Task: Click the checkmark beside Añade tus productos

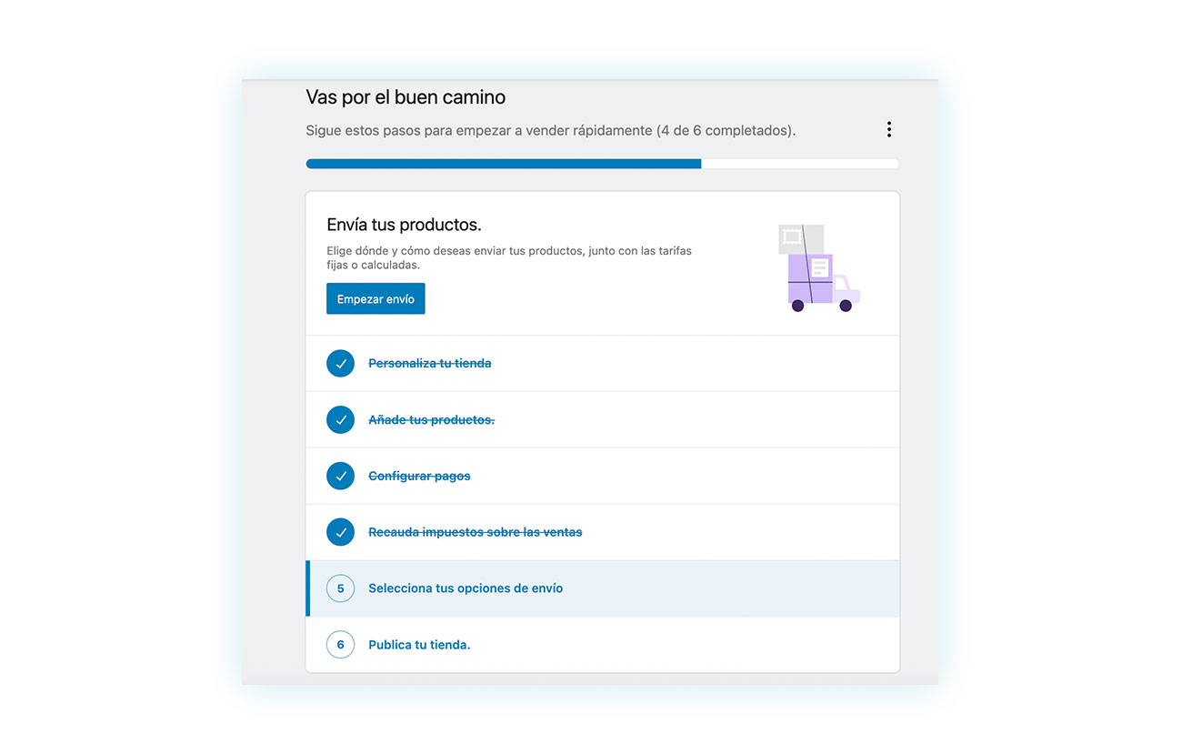Action: 340,419
